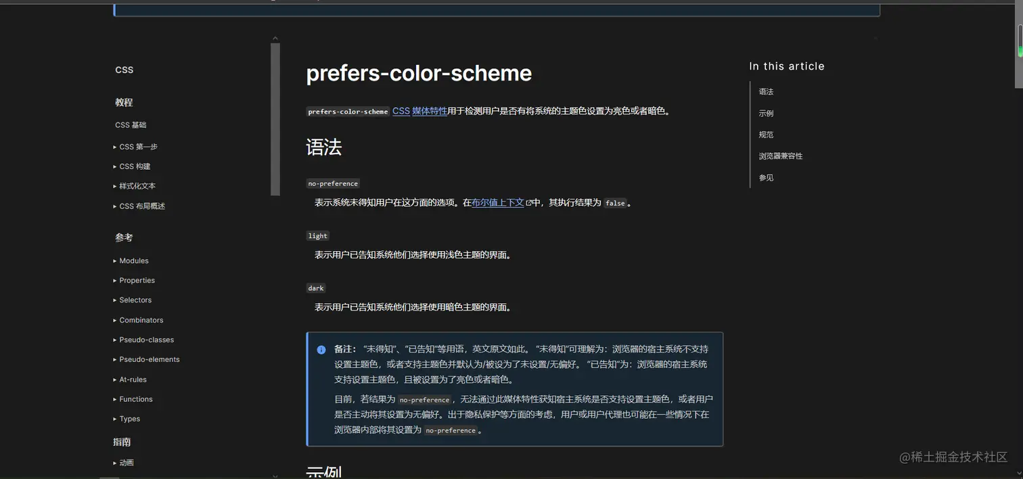Open the CSS heading link in sidebar

click(124, 70)
